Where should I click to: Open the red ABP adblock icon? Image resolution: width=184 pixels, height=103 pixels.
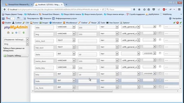(164, 9)
